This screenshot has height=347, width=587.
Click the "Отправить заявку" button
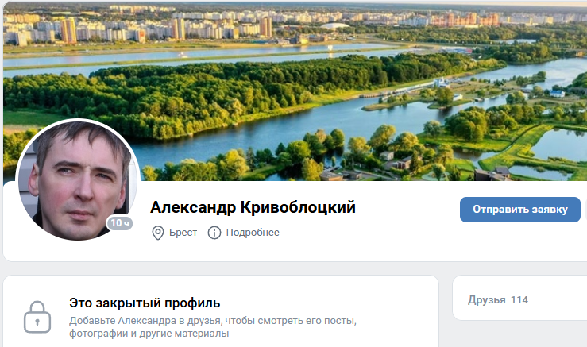[x=520, y=210]
